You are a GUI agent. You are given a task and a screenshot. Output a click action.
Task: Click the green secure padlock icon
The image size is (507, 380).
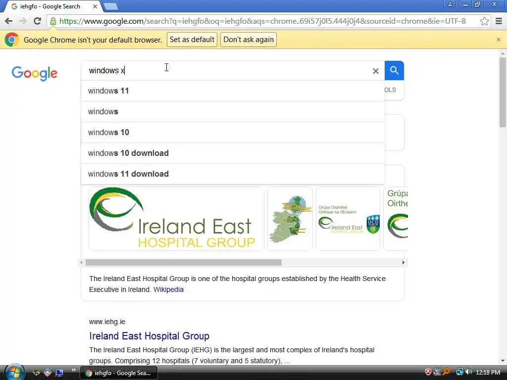pos(53,21)
